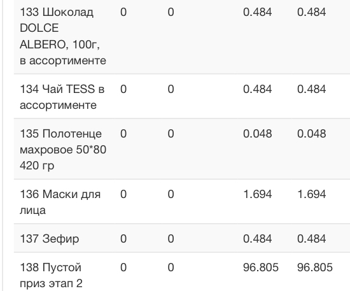Screen dimensions: 350x291
Task: Select the first 0.048 value in the Полотенце row
Action: click(257, 134)
